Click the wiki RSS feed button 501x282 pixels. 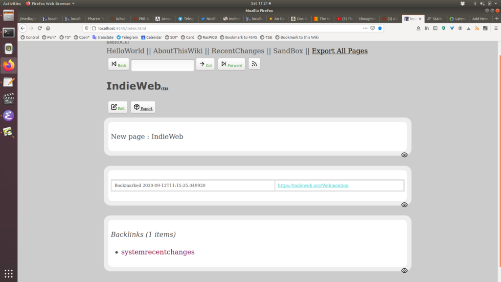point(254,64)
